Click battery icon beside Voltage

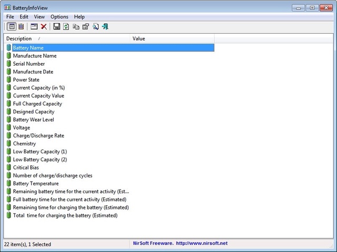pyautogui.click(x=8, y=128)
